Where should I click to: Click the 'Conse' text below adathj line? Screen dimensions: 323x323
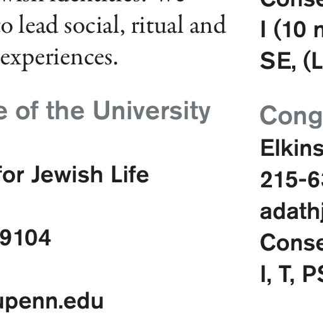pyautogui.click(x=291, y=242)
